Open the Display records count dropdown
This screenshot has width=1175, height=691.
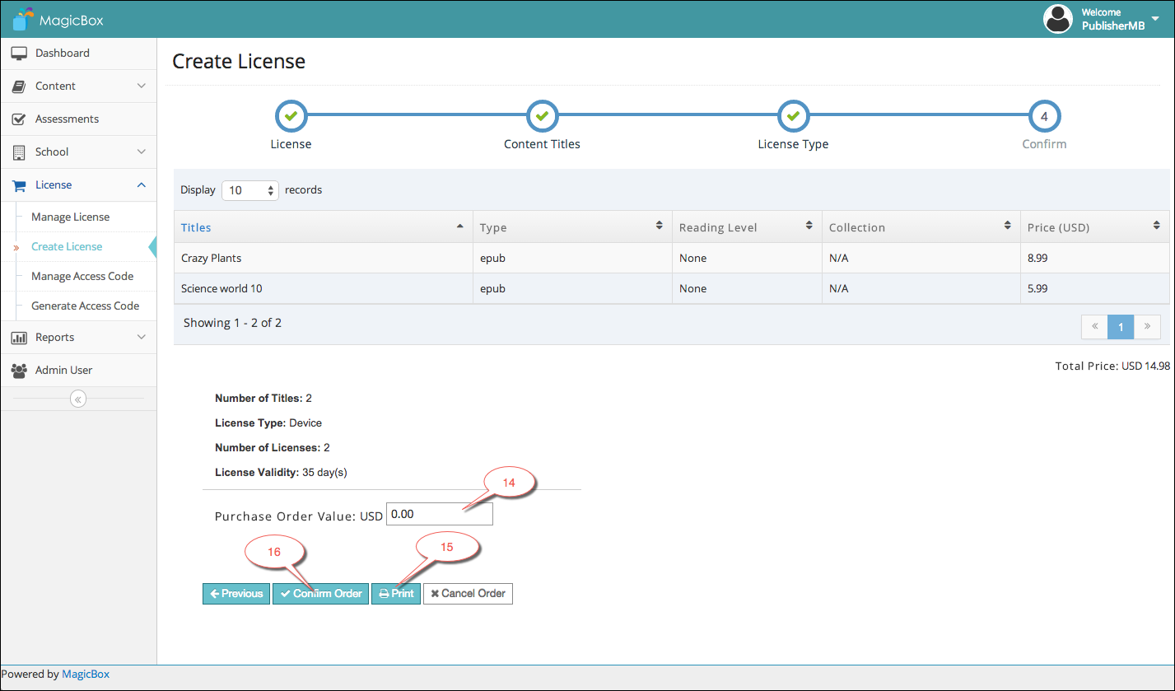coord(251,190)
